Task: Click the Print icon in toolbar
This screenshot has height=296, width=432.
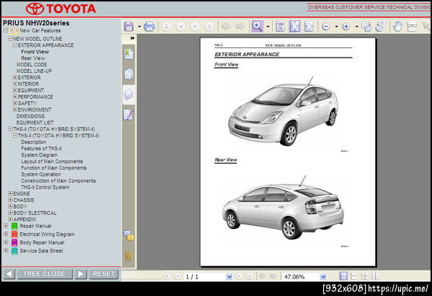Action: pos(149,27)
